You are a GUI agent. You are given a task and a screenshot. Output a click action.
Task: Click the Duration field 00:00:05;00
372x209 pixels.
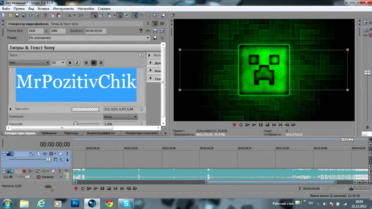tap(96, 31)
